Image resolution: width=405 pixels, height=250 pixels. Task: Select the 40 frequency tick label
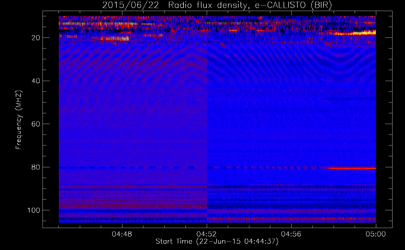36,81
